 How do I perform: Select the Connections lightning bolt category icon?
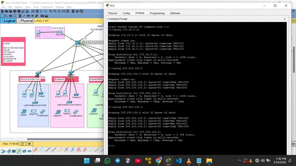click(19, 151)
